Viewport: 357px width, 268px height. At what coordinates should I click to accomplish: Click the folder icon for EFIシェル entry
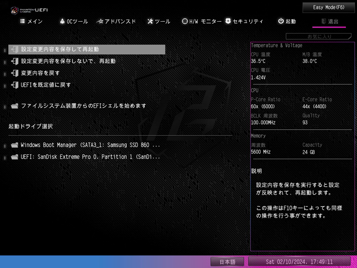15,106
